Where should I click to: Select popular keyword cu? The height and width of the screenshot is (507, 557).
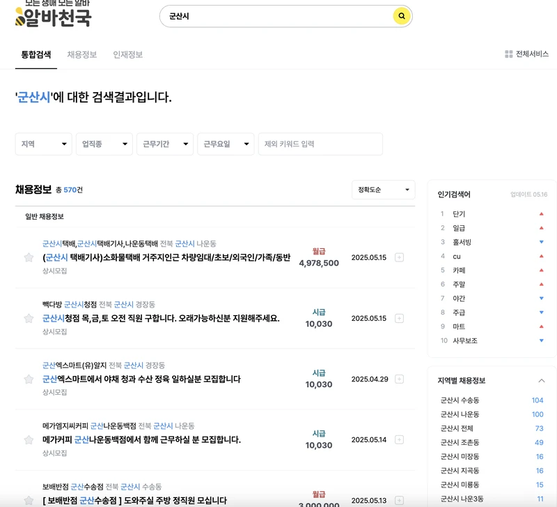pyautogui.click(x=457, y=256)
